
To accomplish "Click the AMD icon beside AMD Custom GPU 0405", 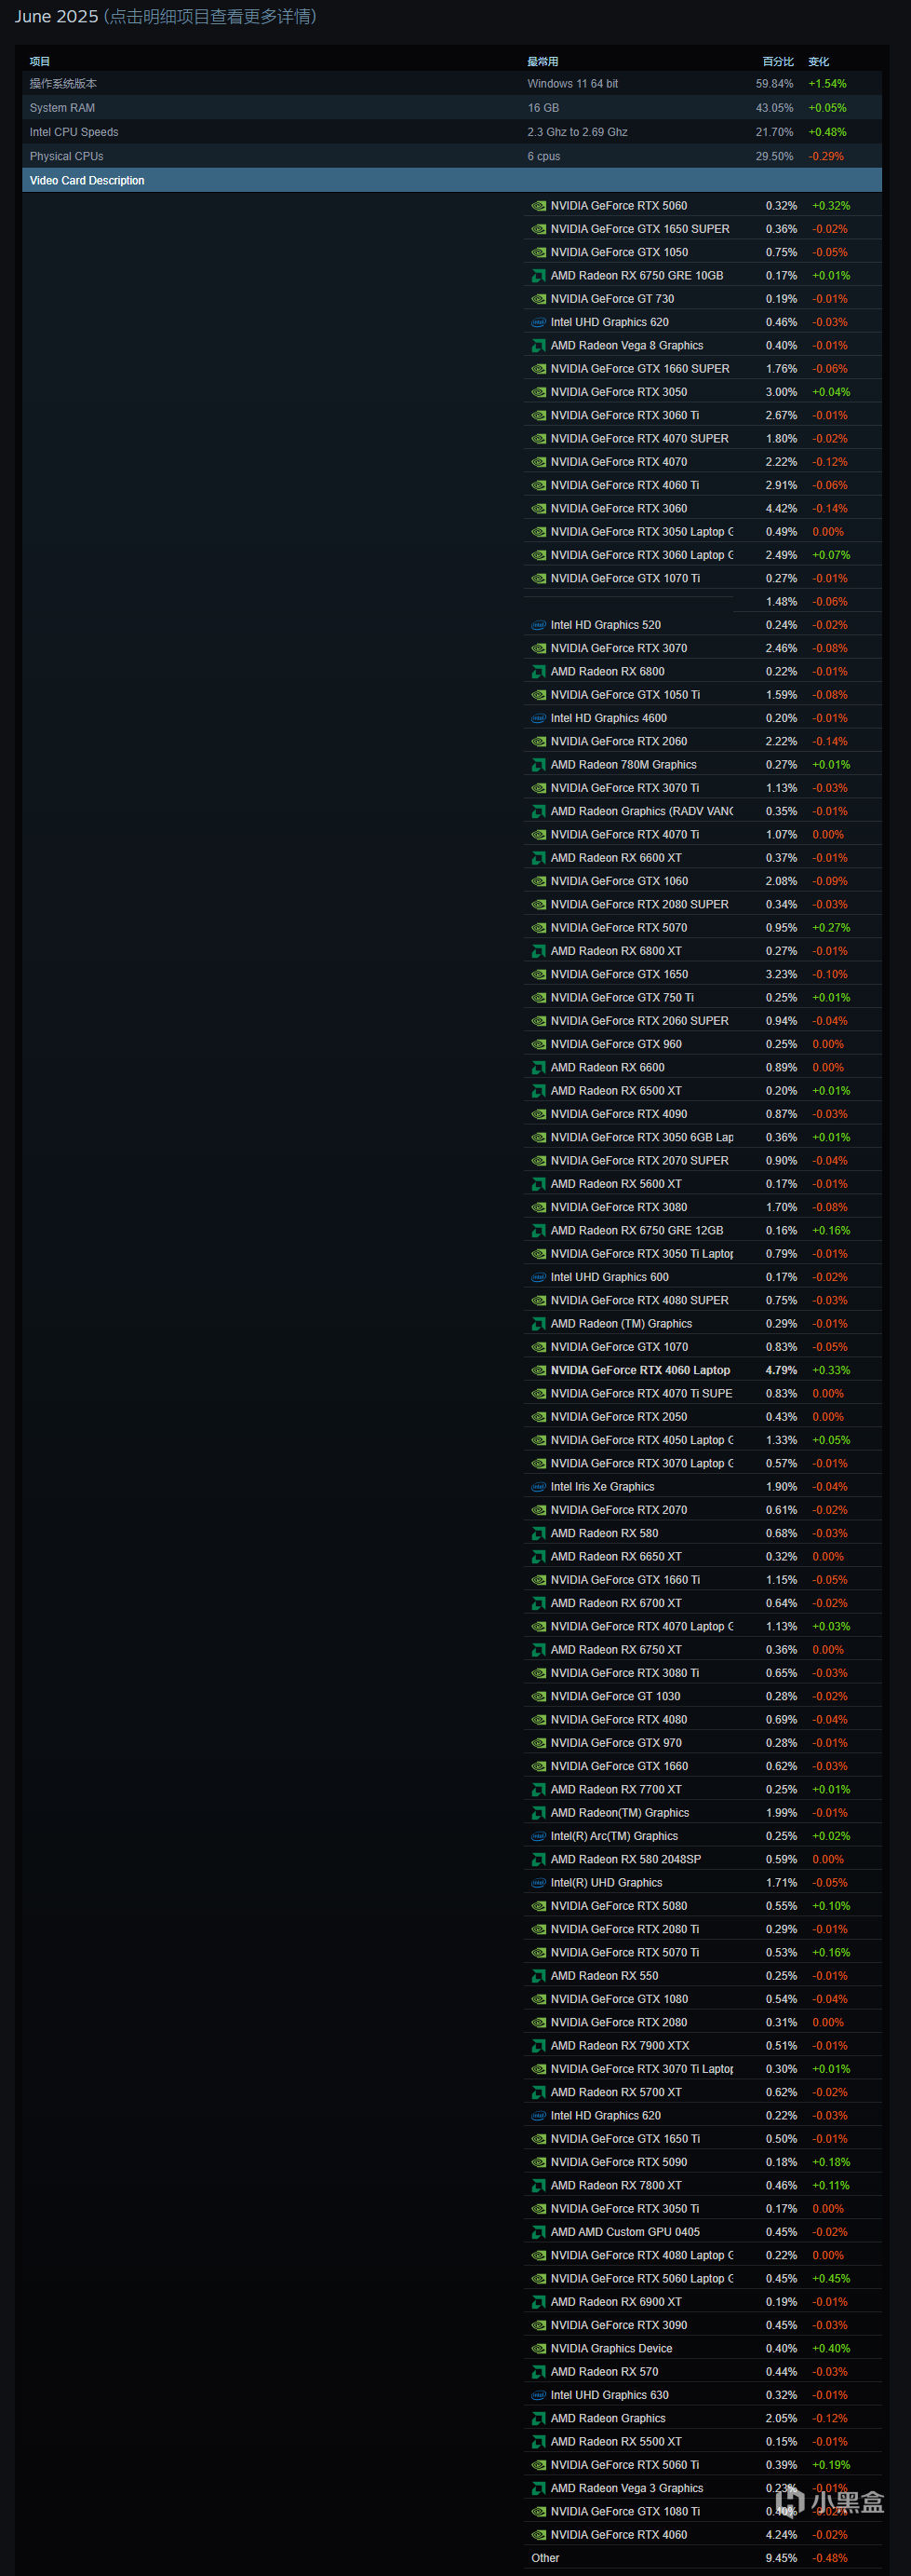I will coord(539,2232).
